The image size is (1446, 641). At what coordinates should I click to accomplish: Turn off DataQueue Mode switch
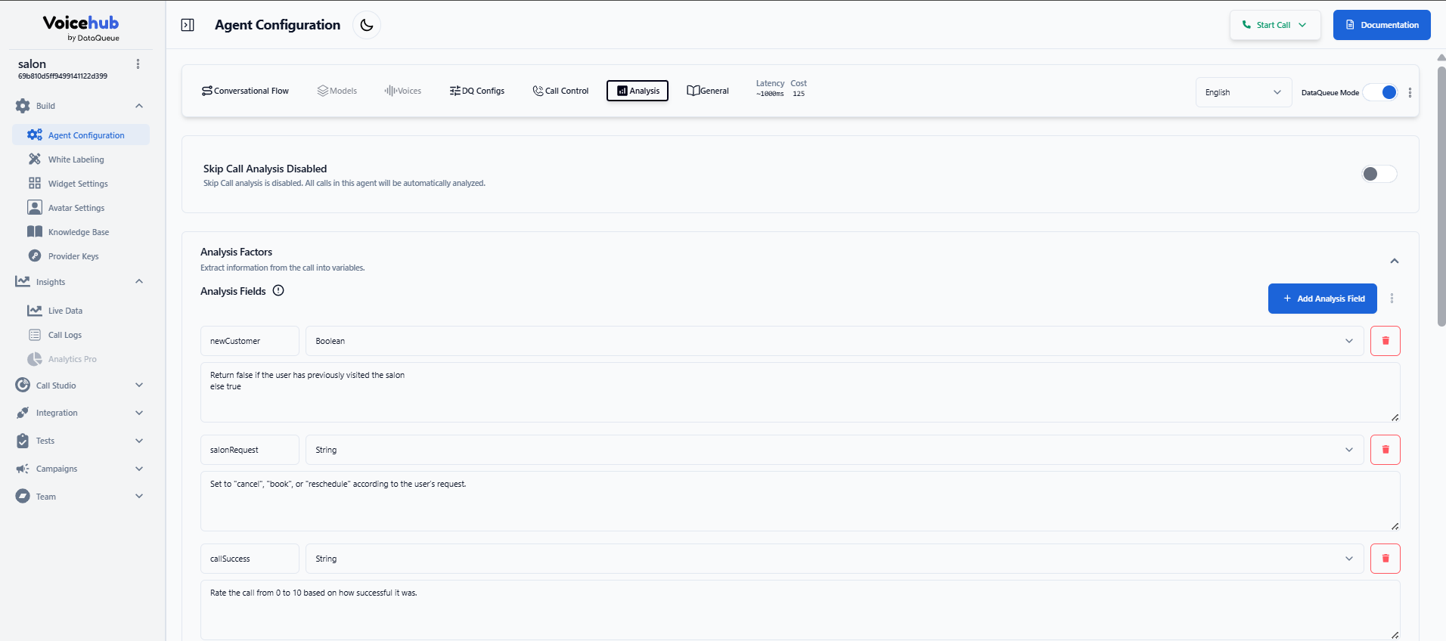[1382, 92]
